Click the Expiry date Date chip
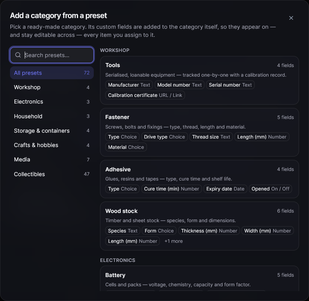 [x=225, y=189]
